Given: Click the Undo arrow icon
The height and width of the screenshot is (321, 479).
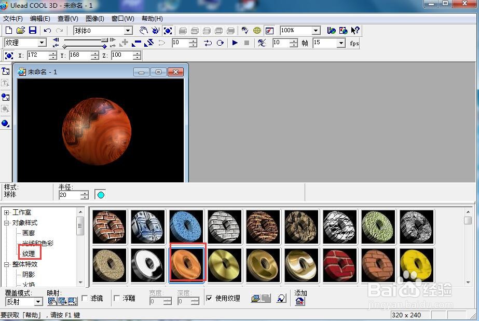Looking at the screenshot, I should point(48,31).
